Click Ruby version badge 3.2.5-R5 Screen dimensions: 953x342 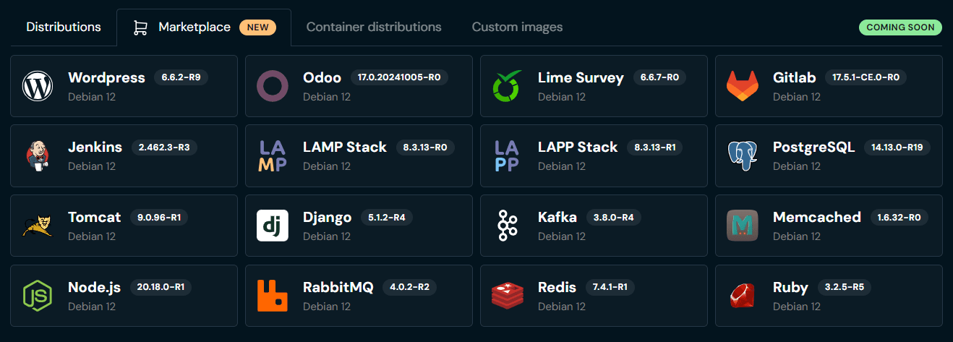click(x=844, y=287)
